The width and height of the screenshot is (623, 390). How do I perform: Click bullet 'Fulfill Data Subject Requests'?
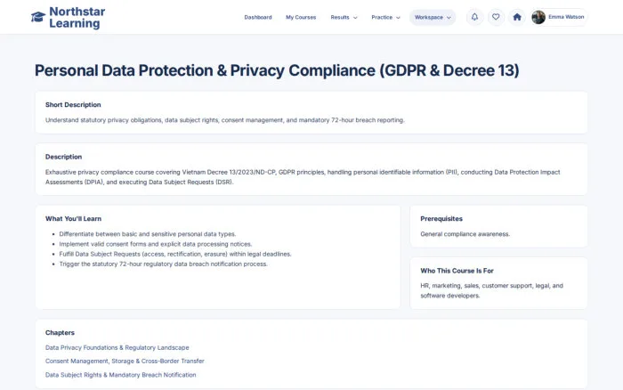[x=175, y=254]
